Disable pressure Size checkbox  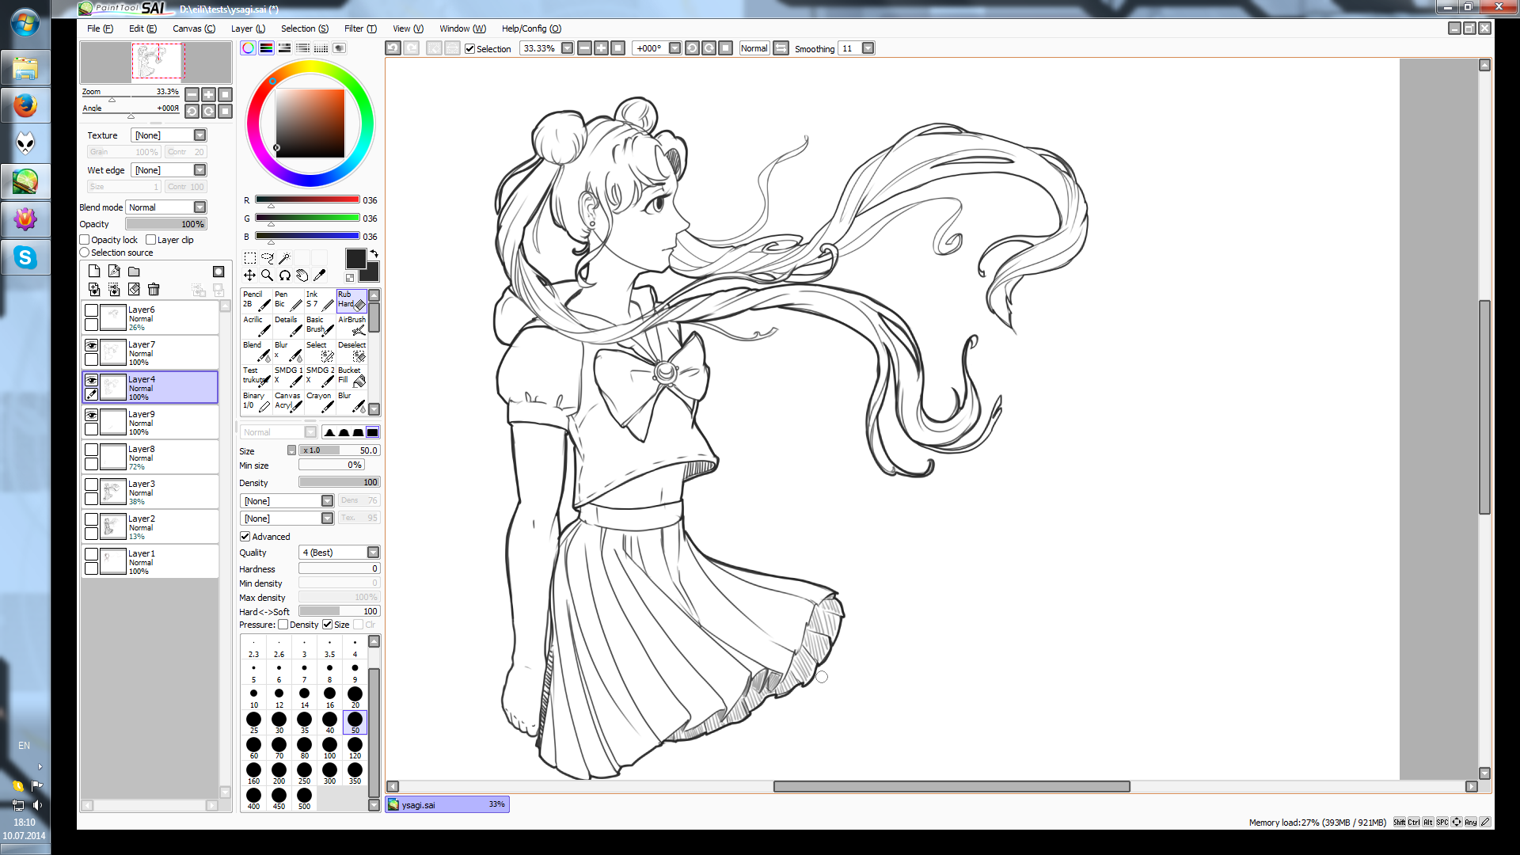coord(328,625)
